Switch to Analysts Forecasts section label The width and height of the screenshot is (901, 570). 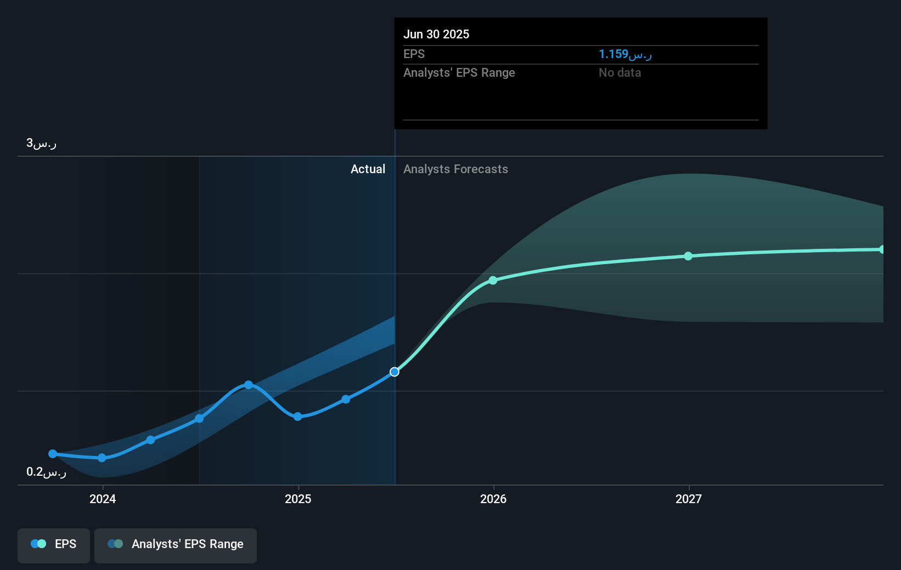(455, 169)
